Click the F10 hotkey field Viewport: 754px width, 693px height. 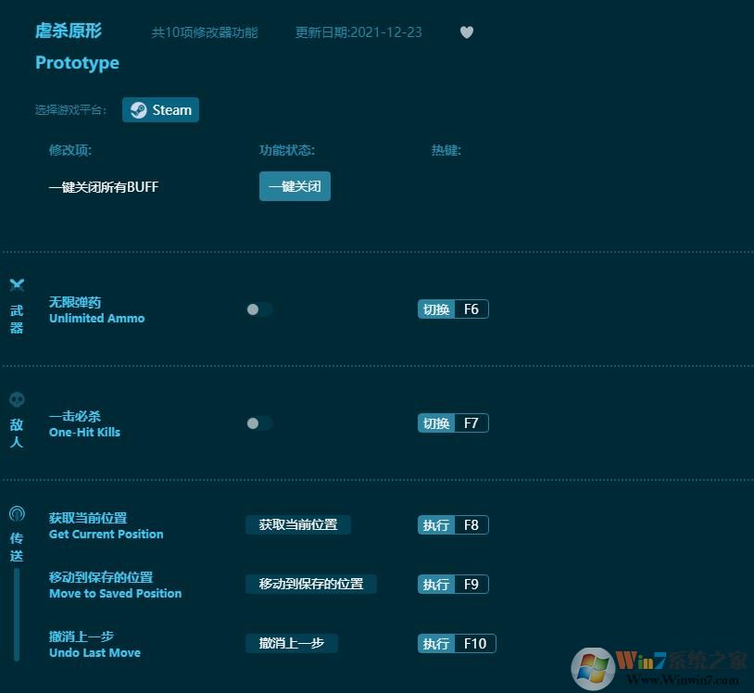[475, 644]
